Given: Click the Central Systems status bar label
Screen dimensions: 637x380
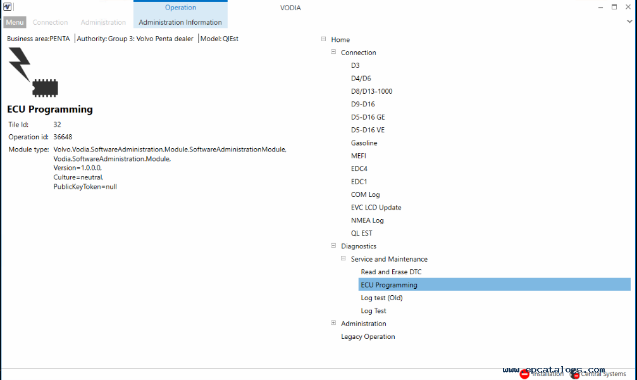Looking at the screenshot, I should tap(603, 374).
